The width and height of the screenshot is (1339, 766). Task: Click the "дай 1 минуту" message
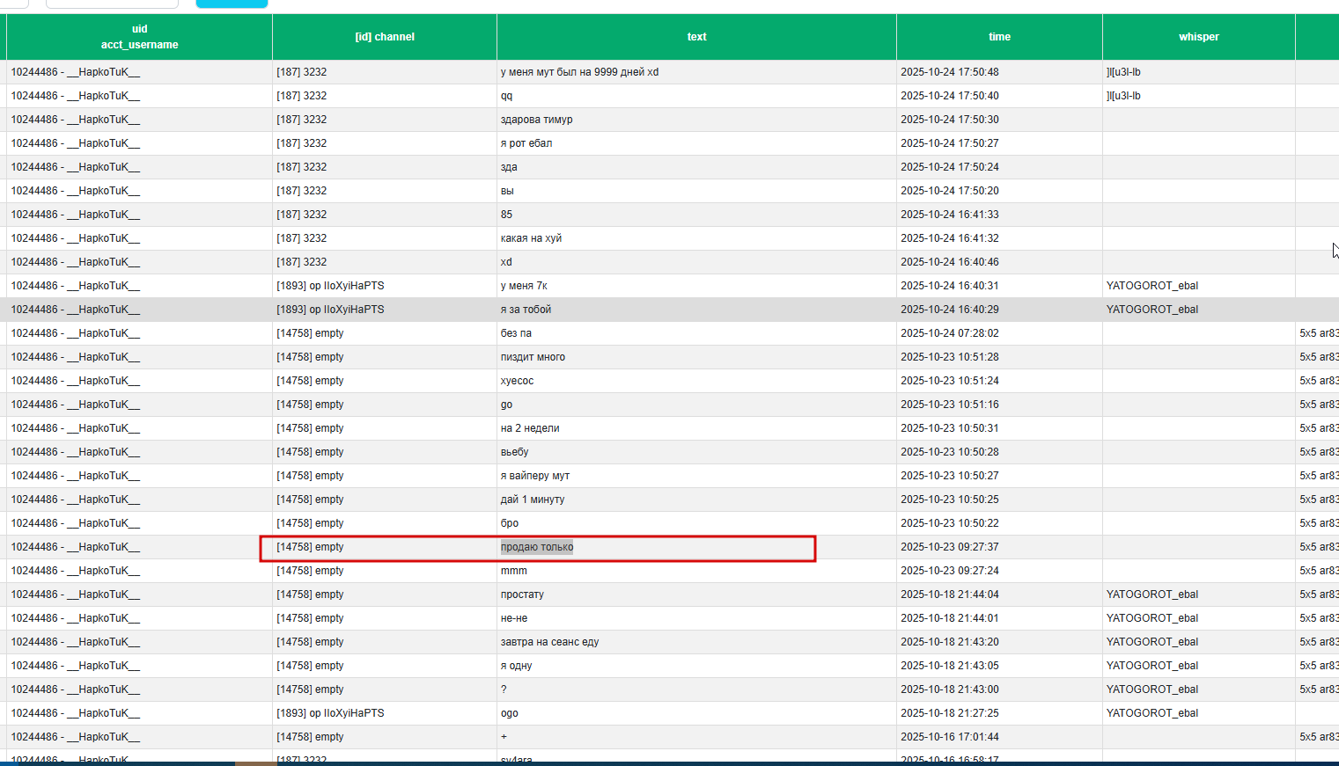pyautogui.click(x=533, y=500)
